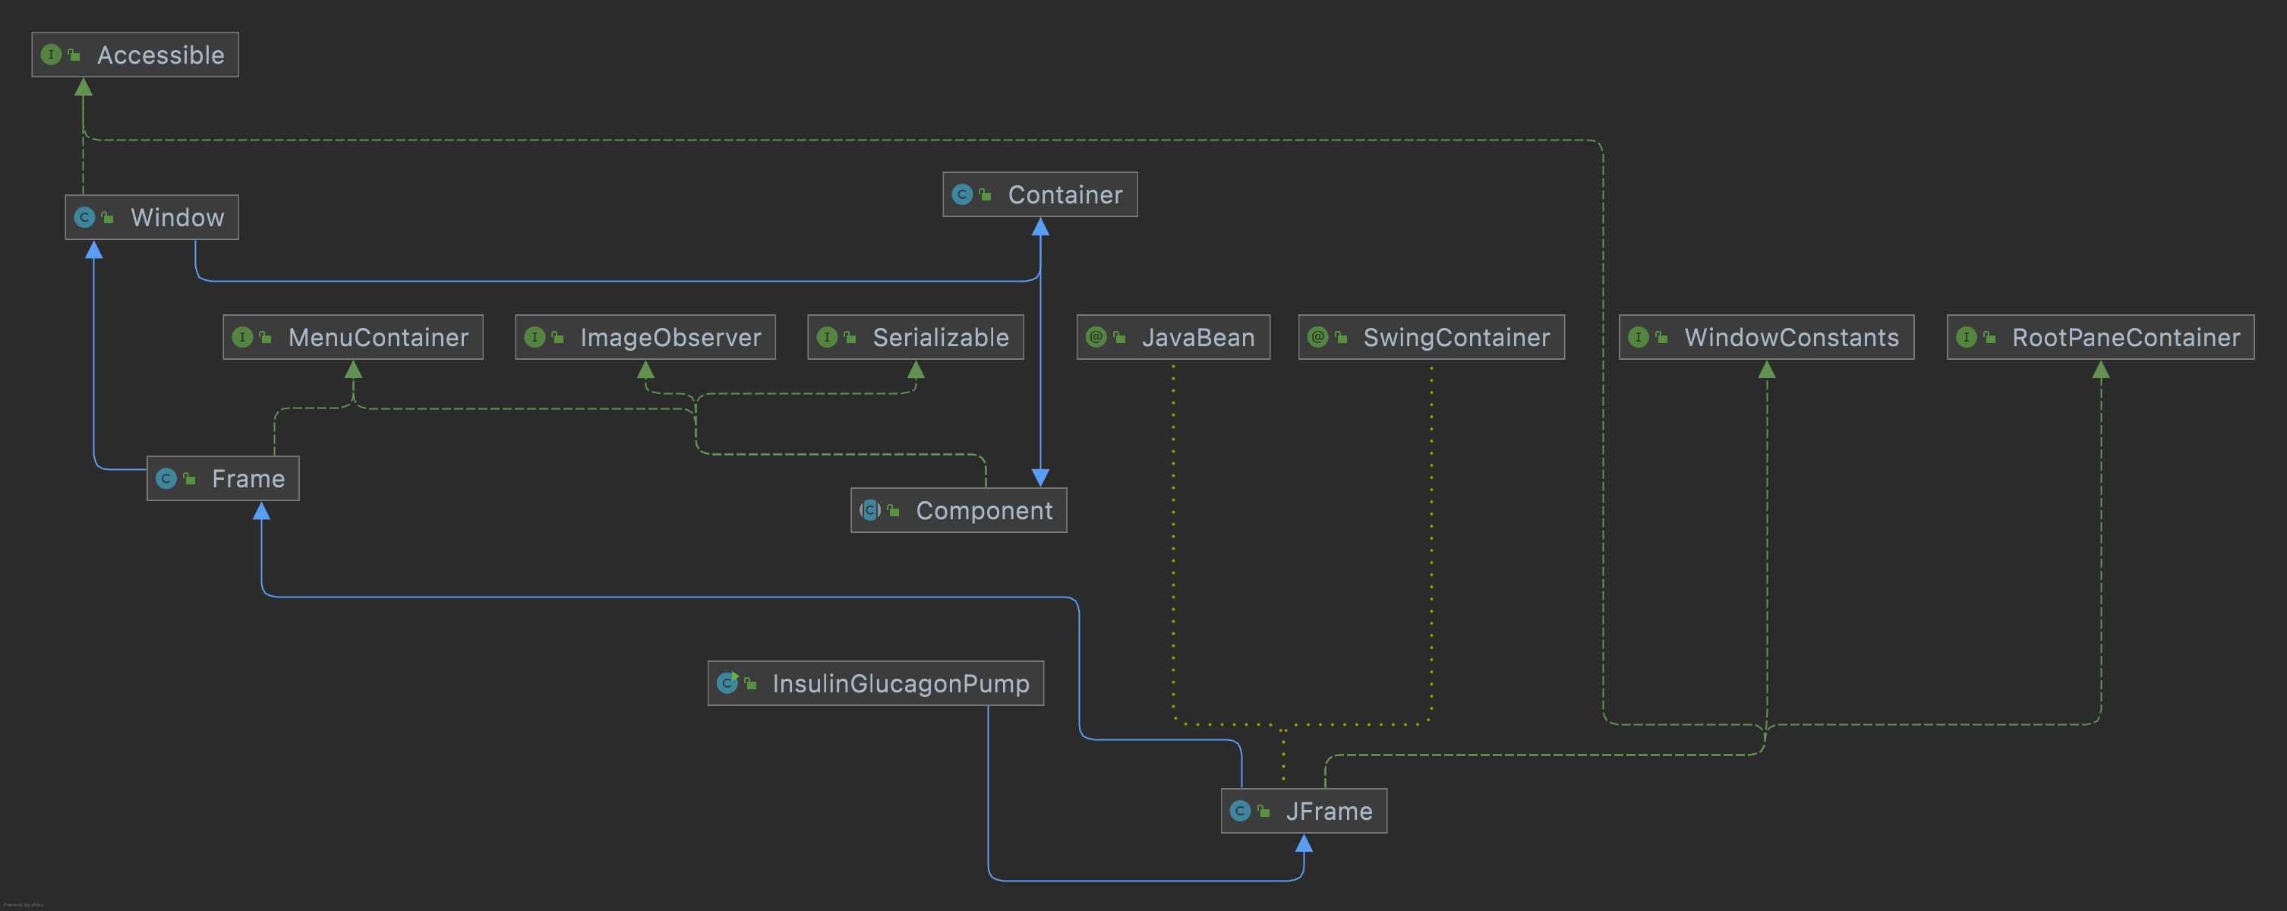Screen dimensions: 2287x911
Task: Select the abstract class icon on Component
Action: pyautogui.click(x=869, y=509)
